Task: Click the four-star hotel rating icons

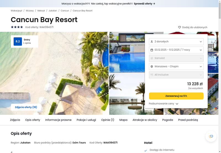Action: pos(17,27)
